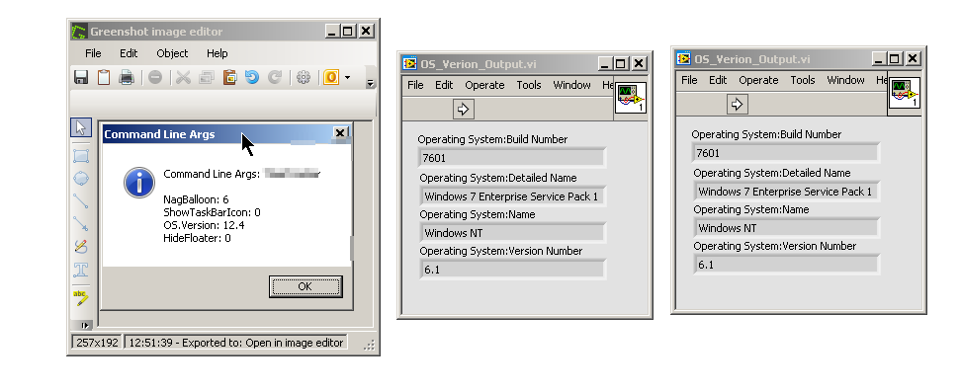Open Window menu in left OS_Verion_Output.vi window
Screen dimensions: 961x391
[x=571, y=85]
